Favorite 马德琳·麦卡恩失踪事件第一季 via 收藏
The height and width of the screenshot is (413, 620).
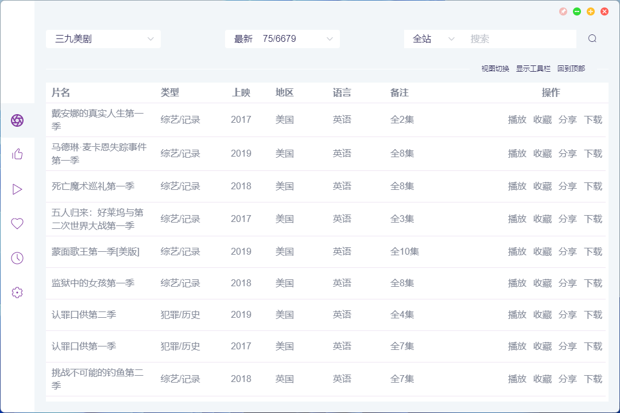tap(542, 153)
